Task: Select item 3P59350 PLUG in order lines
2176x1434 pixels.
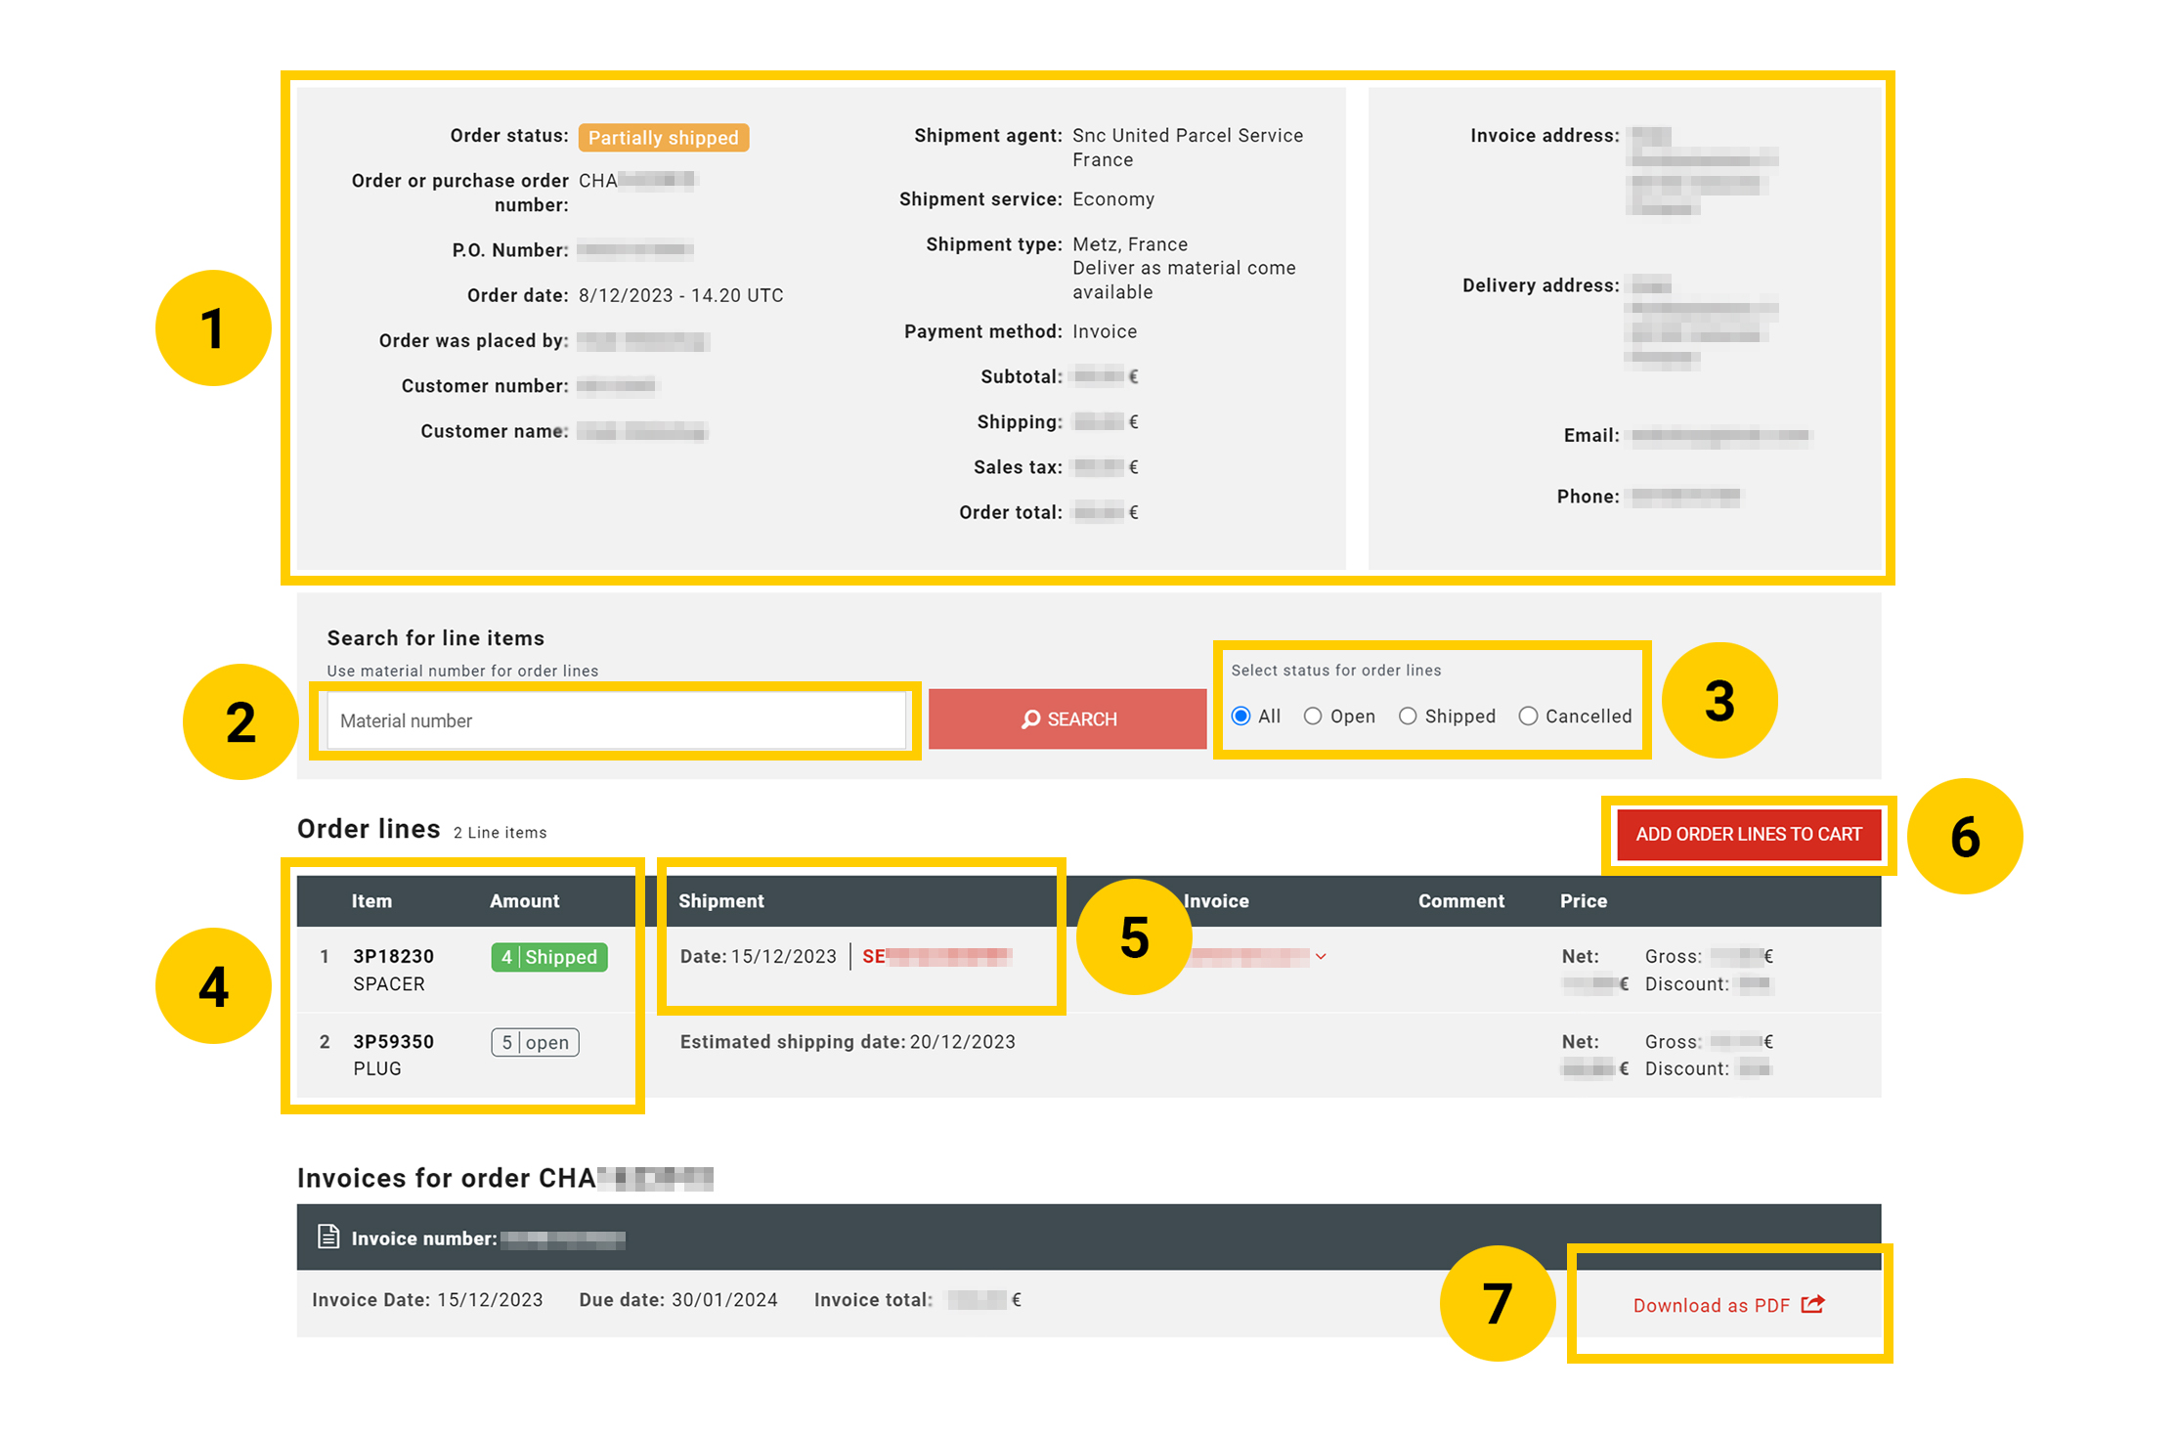Action: pos(393,1041)
